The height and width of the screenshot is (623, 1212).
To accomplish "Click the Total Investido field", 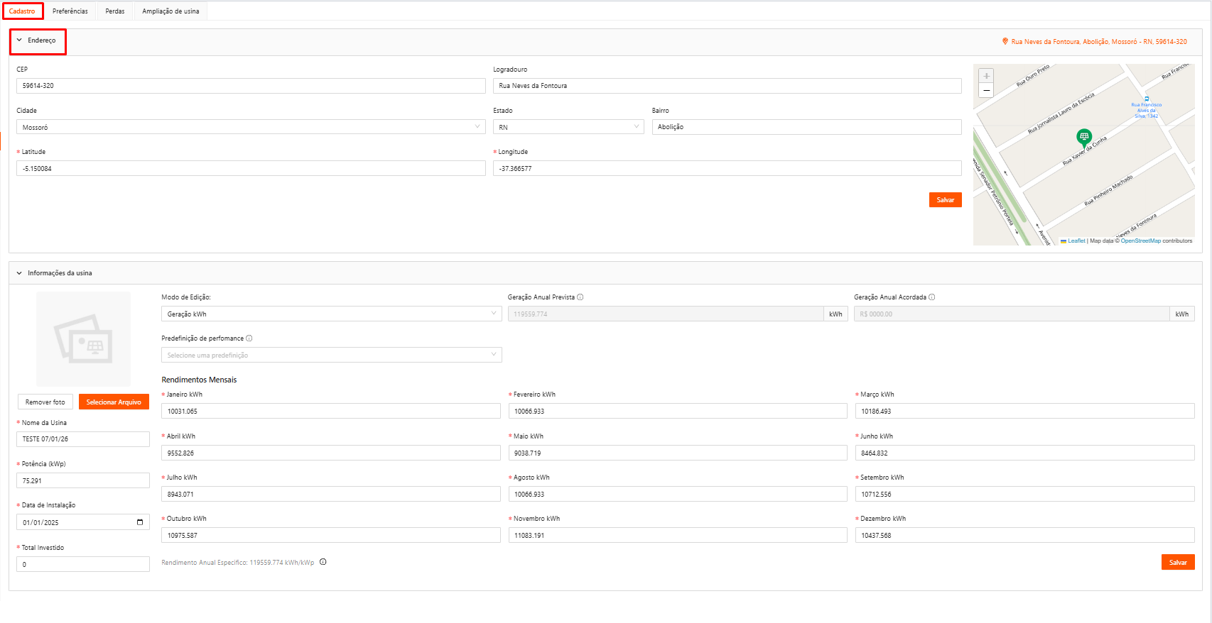I will pyautogui.click(x=83, y=564).
